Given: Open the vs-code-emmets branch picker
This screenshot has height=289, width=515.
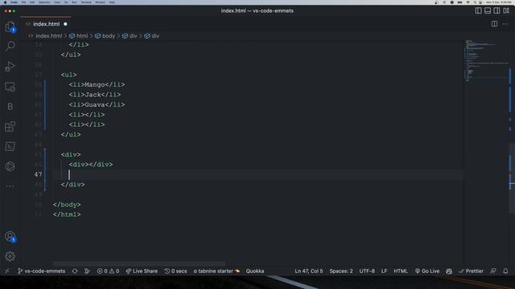Looking at the screenshot, I should click(41, 271).
